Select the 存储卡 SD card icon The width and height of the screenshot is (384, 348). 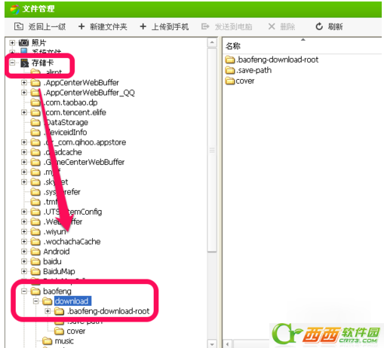24,63
